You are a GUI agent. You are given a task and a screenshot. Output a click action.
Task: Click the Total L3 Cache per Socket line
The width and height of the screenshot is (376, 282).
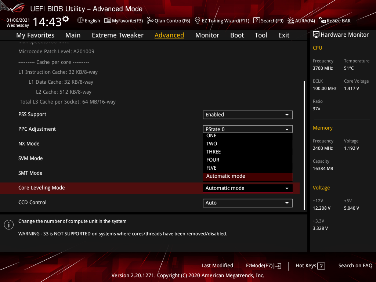point(68,102)
